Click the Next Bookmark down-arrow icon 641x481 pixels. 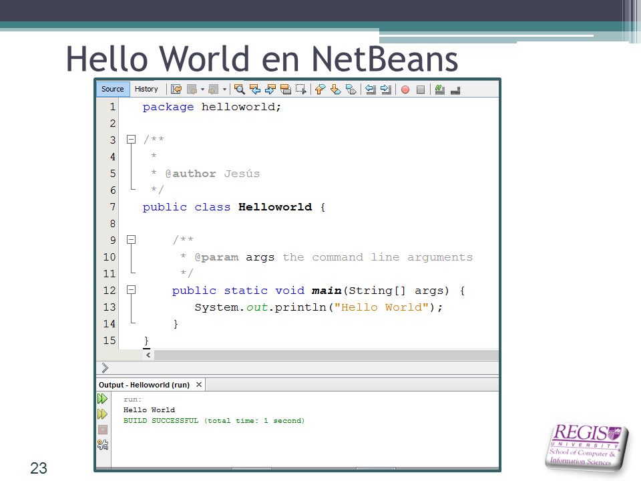coord(336,89)
